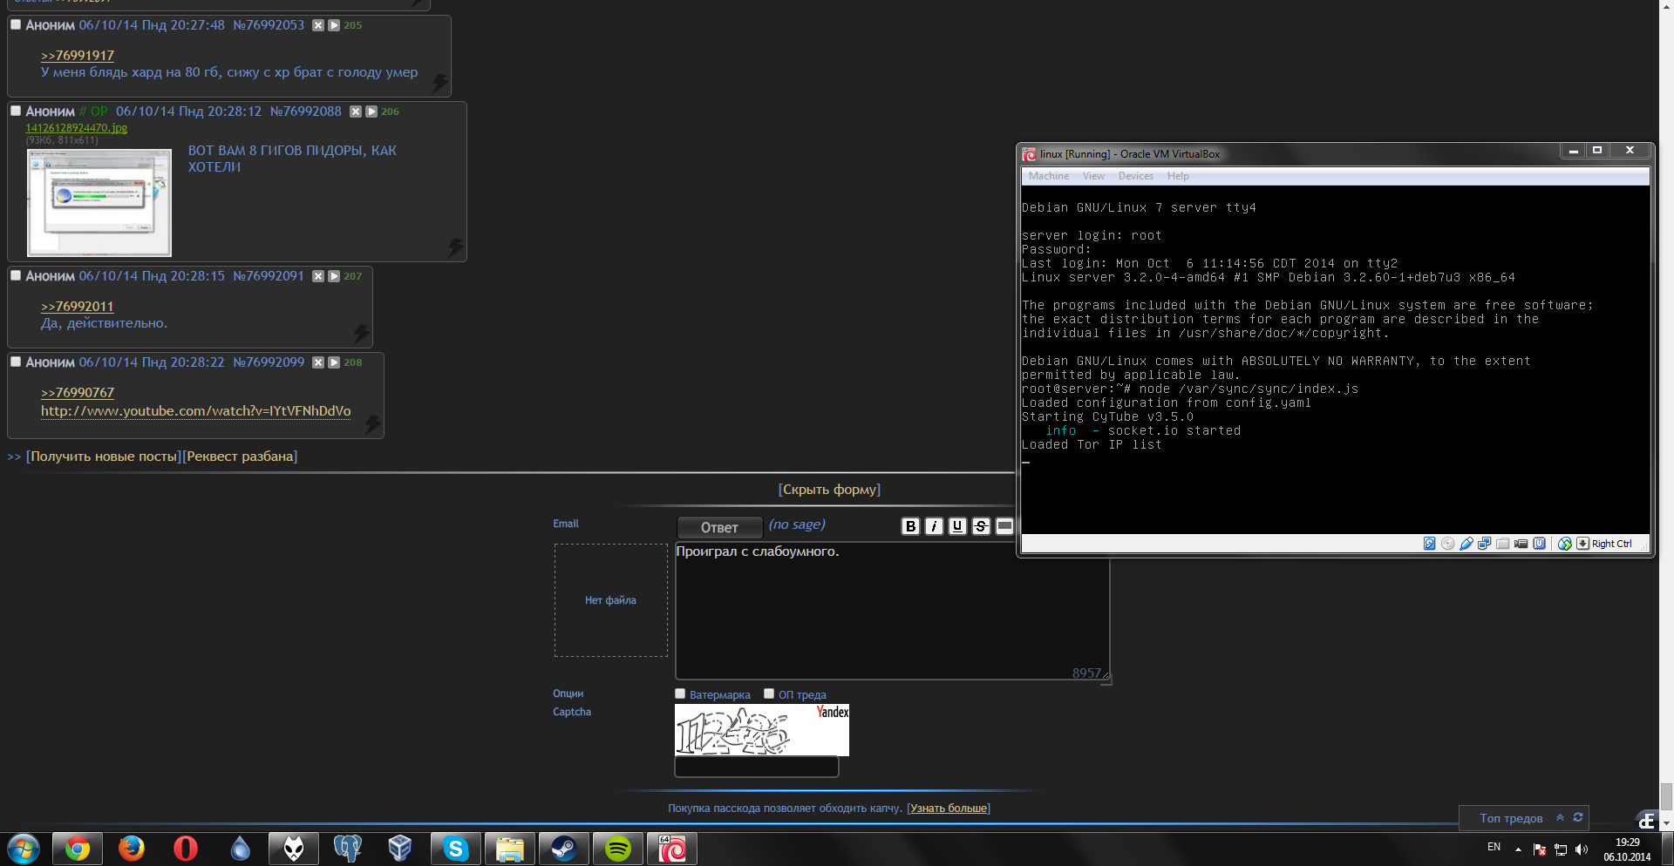Select post №76992088 checkbox
Image resolution: width=1674 pixels, height=866 pixels.
(x=16, y=111)
